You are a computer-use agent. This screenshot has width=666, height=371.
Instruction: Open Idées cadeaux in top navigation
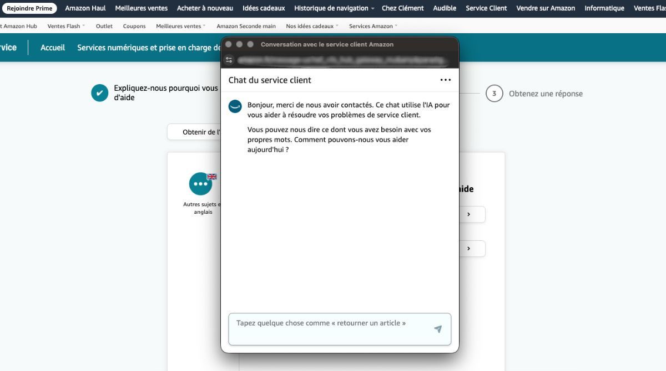click(264, 8)
